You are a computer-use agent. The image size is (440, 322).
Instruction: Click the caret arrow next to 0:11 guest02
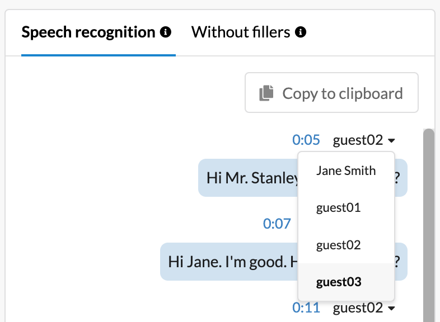391,309
